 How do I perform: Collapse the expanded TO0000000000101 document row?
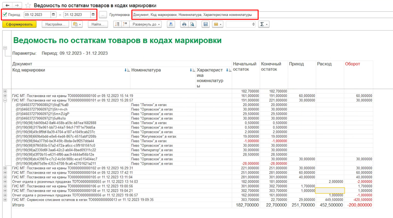tap(5, 100)
